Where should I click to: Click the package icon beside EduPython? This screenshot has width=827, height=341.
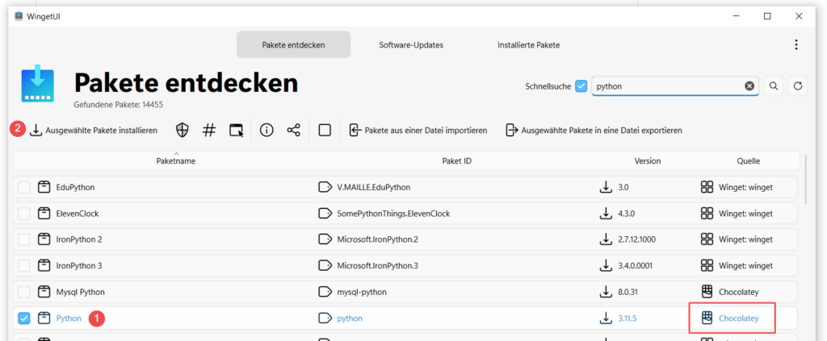pyautogui.click(x=44, y=187)
